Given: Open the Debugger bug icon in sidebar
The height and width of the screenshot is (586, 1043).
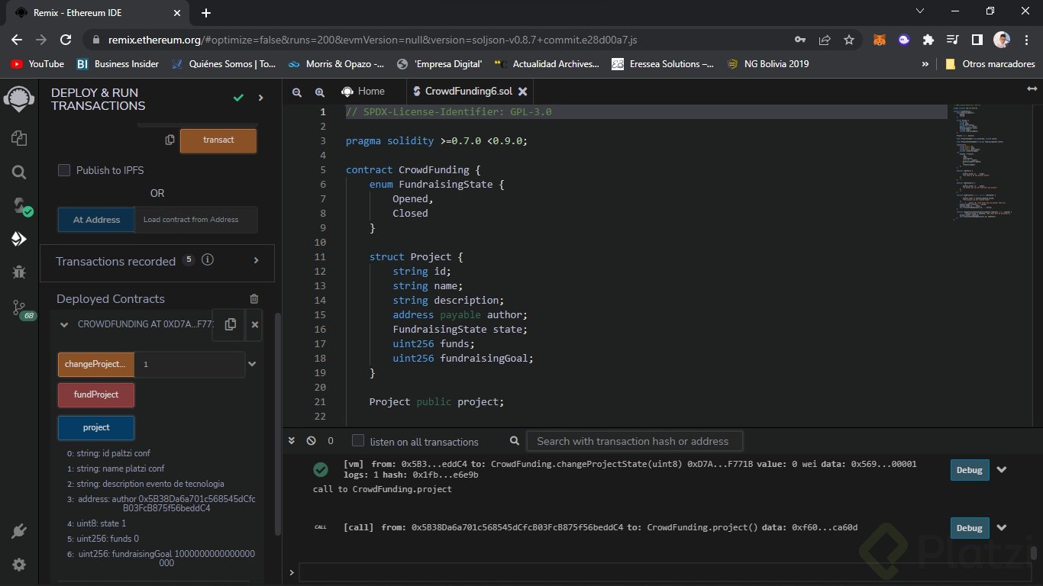Looking at the screenshot, I should (x=19, y=272).
